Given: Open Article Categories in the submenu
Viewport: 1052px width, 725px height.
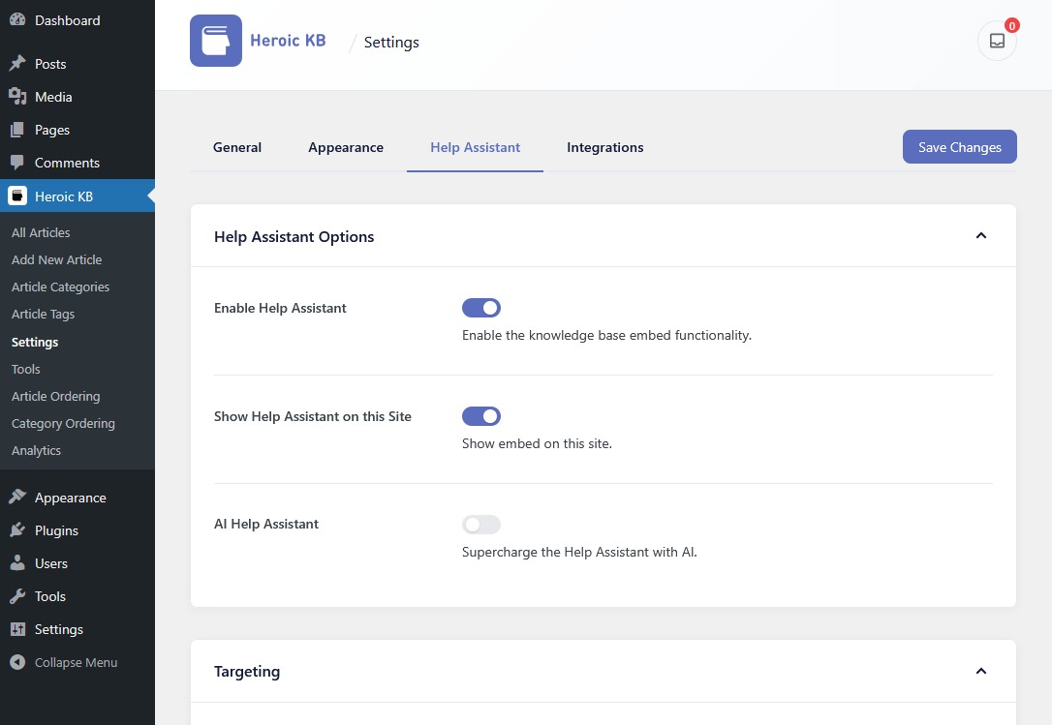Looking at the screenshot, I should [60, 287].
